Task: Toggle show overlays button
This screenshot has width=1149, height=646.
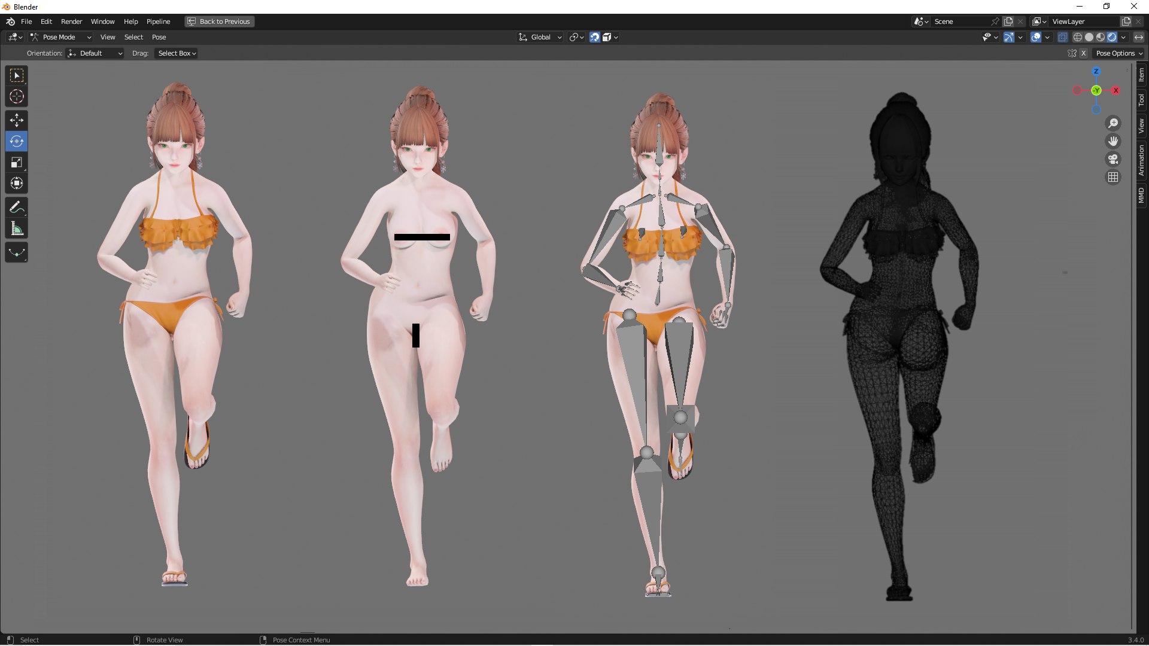Action: point(1036,37)
